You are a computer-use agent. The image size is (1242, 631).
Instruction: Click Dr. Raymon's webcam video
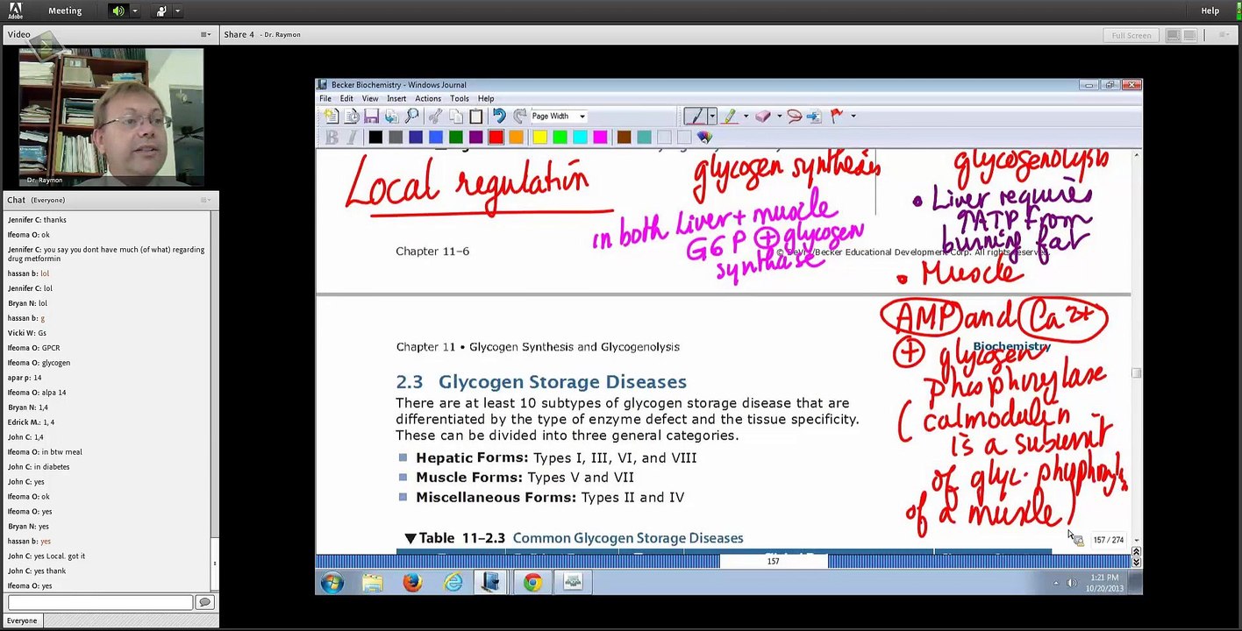click(111, 117)
